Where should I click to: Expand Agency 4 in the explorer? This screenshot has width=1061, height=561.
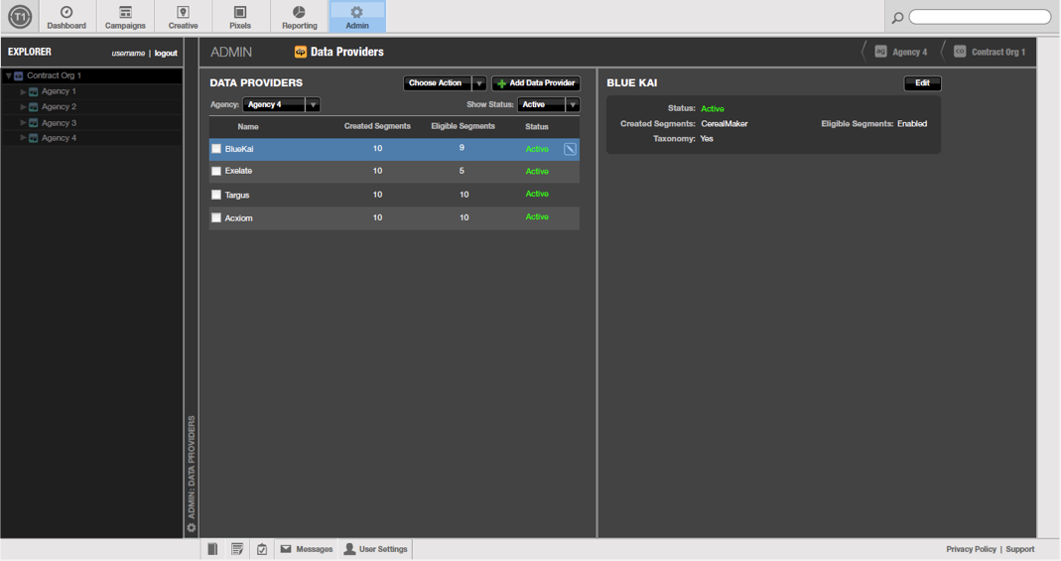(23, 137)
